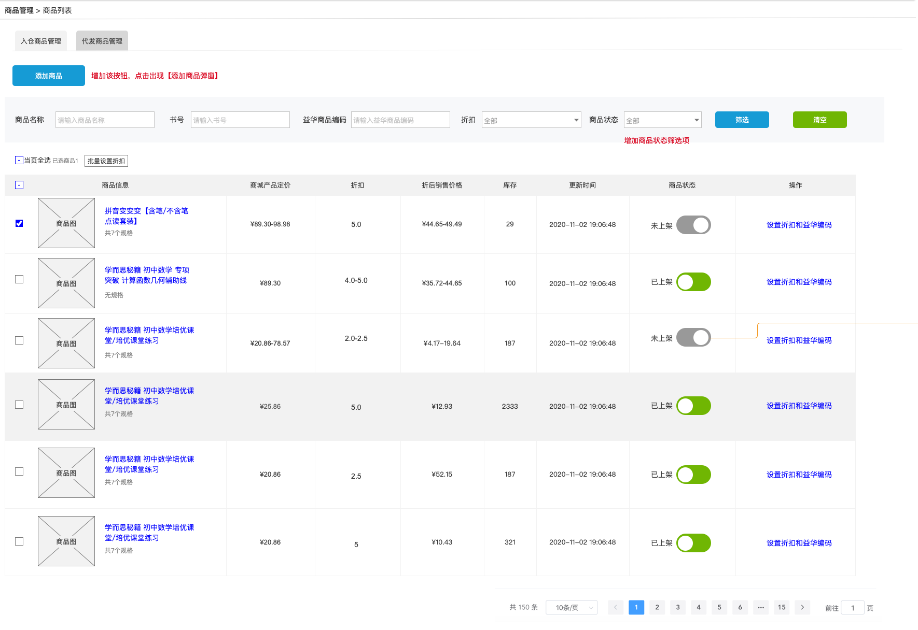Viewport: 918px width, 630px height.
Task: Focus the 商品名称 input field
Action: [105, 120]
